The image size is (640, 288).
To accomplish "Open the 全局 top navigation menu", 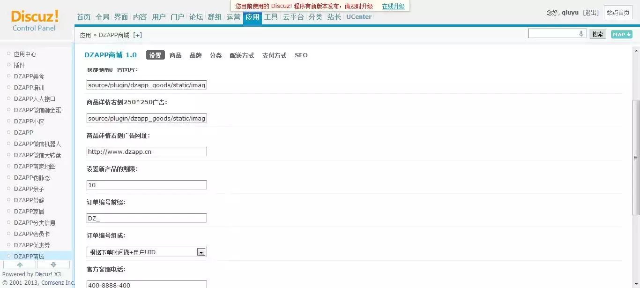I will 103,17.
